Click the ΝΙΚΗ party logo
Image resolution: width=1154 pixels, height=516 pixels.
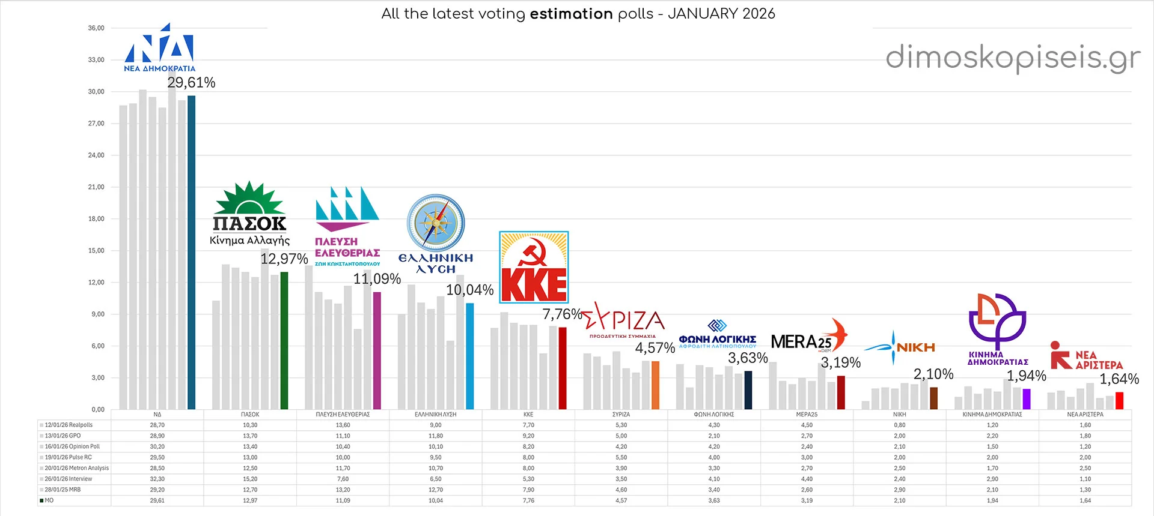[900, 347]
